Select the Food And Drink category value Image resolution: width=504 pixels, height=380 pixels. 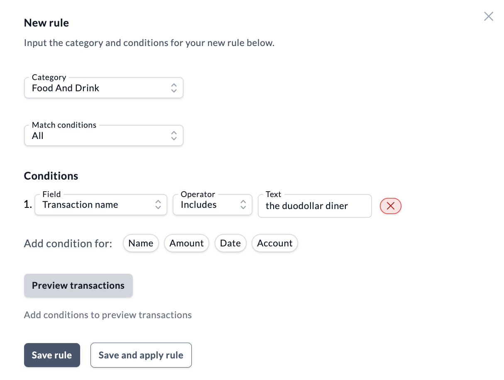pyautogui.click(x=66, y=88)
